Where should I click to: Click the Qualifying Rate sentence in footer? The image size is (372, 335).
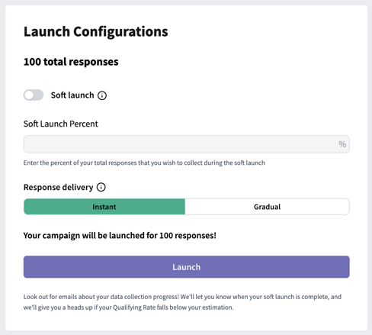[x=129, y=308]
